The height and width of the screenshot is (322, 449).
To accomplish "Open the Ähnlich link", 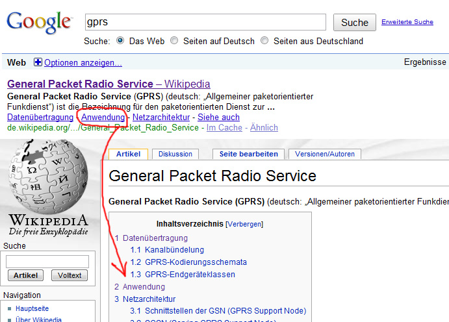I will [264, 127].
